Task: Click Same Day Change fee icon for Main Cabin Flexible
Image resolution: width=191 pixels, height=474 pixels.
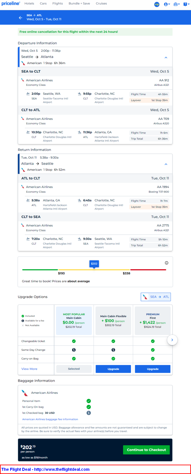Action: point(113,350)
